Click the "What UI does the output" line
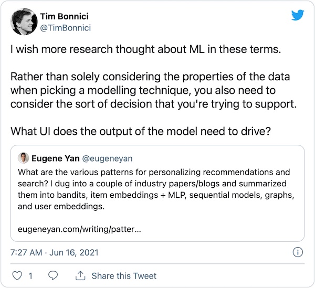315x288 pixels. tap(141, 130)
